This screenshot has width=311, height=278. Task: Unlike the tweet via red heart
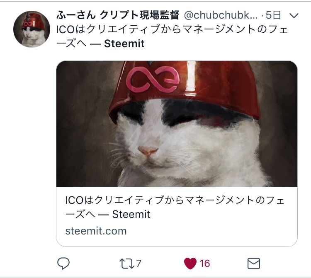(190, 263)
